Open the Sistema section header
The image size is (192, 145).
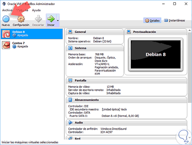click(95, 48)
